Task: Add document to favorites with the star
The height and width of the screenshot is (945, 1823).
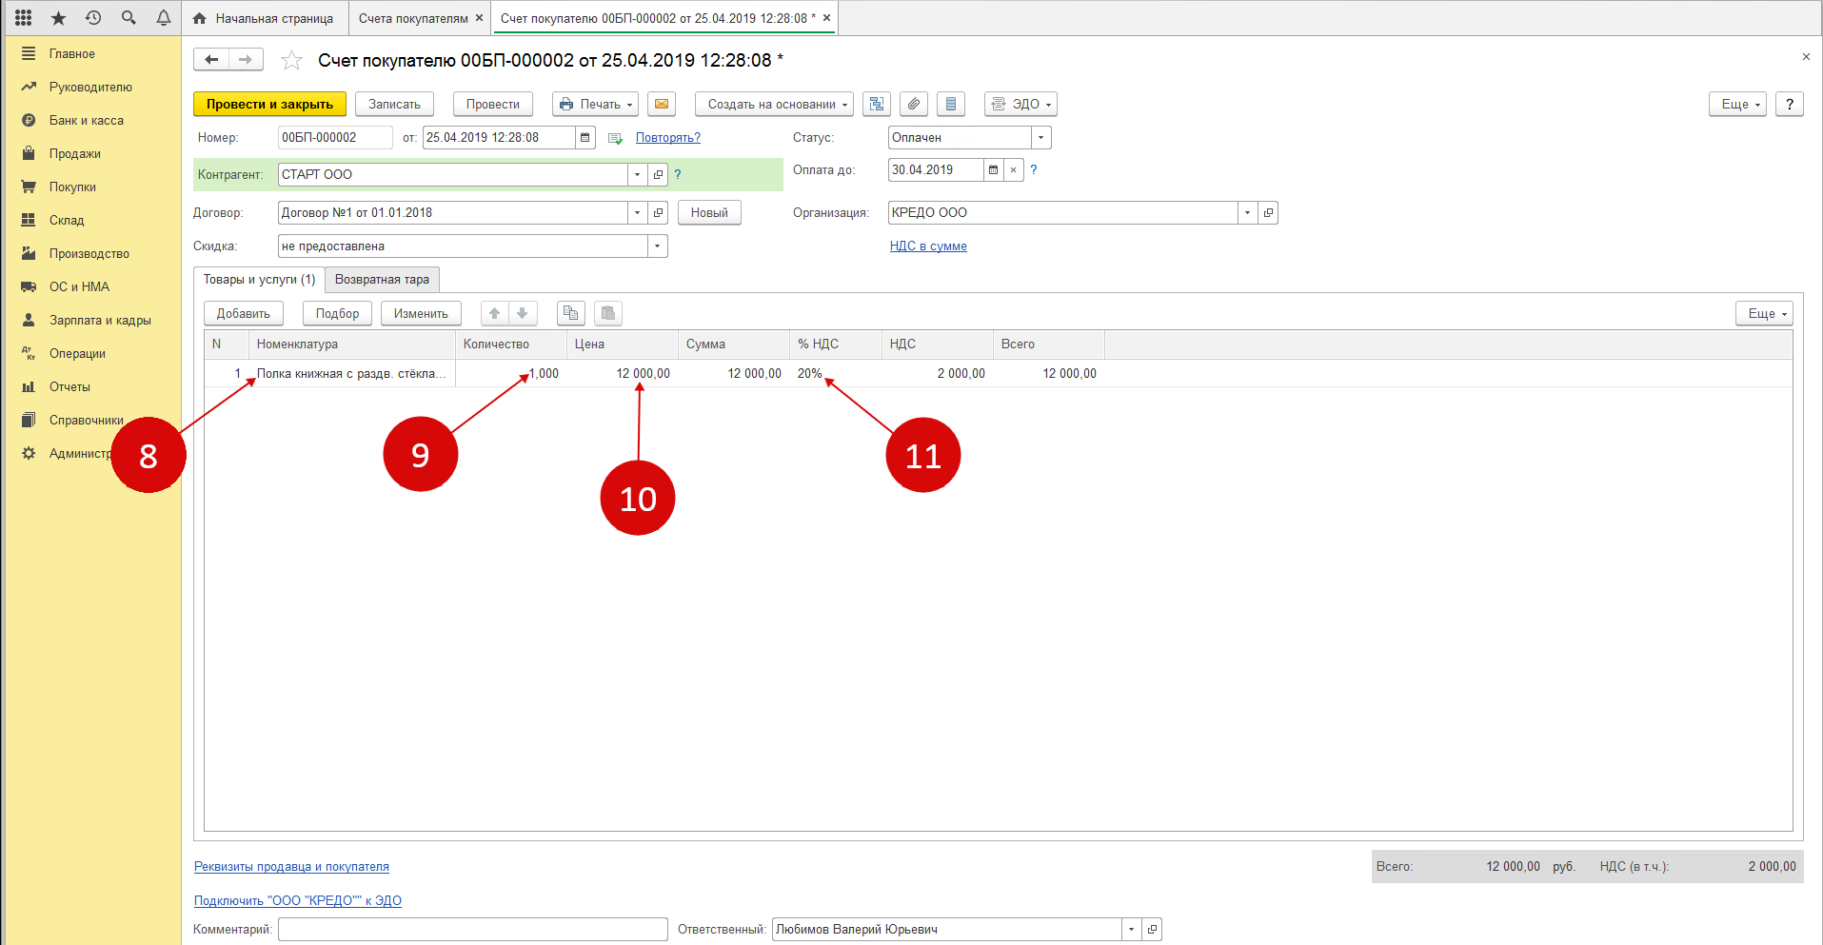Action: pos(291,61)
